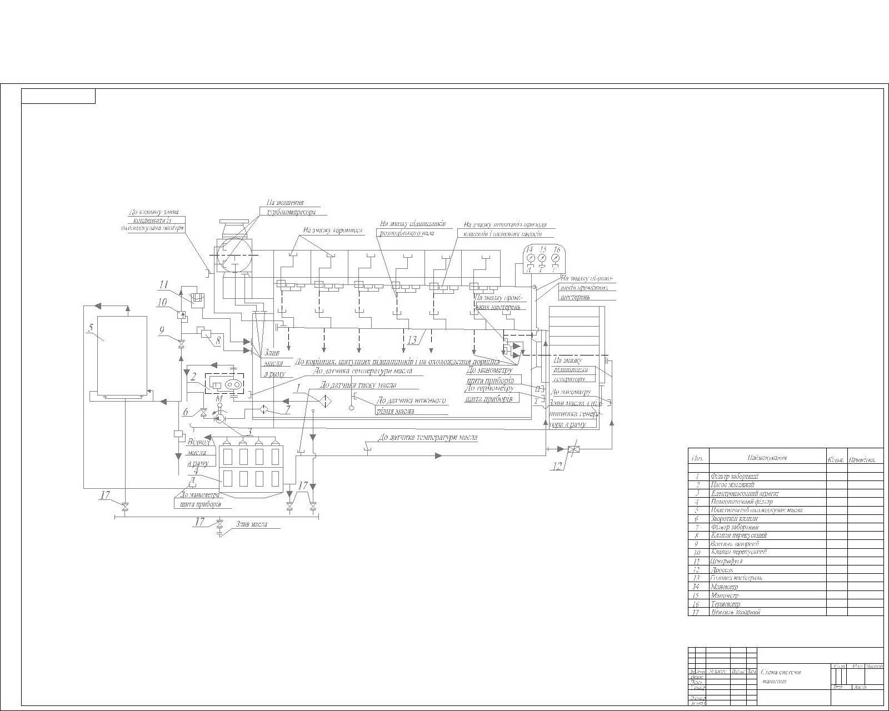Click the 'Найменування' legend column header
The image size is (889, 711).
[x=767, y=458]
